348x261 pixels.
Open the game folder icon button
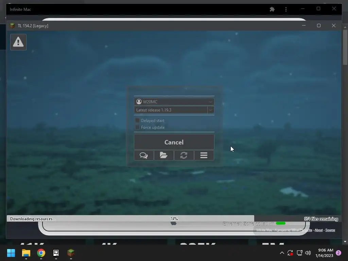pyautogui.click(x=163, y=155)
